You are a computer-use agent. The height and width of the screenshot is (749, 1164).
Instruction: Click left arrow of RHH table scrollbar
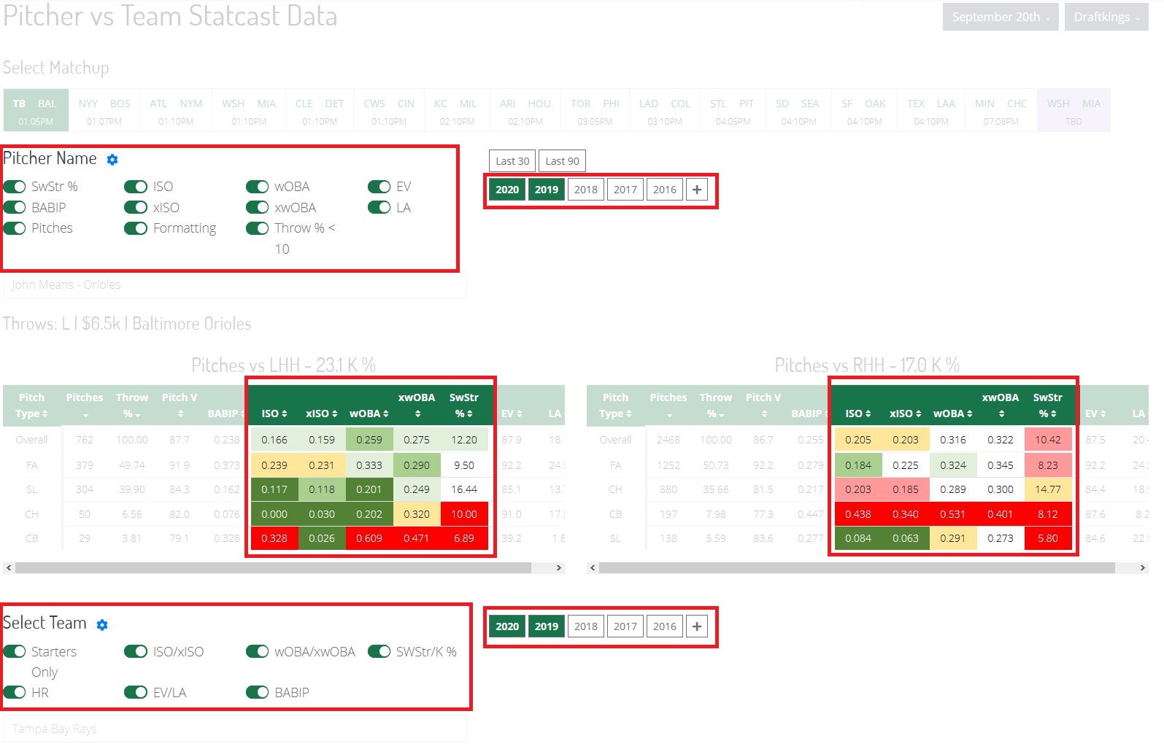coord(593,567)
